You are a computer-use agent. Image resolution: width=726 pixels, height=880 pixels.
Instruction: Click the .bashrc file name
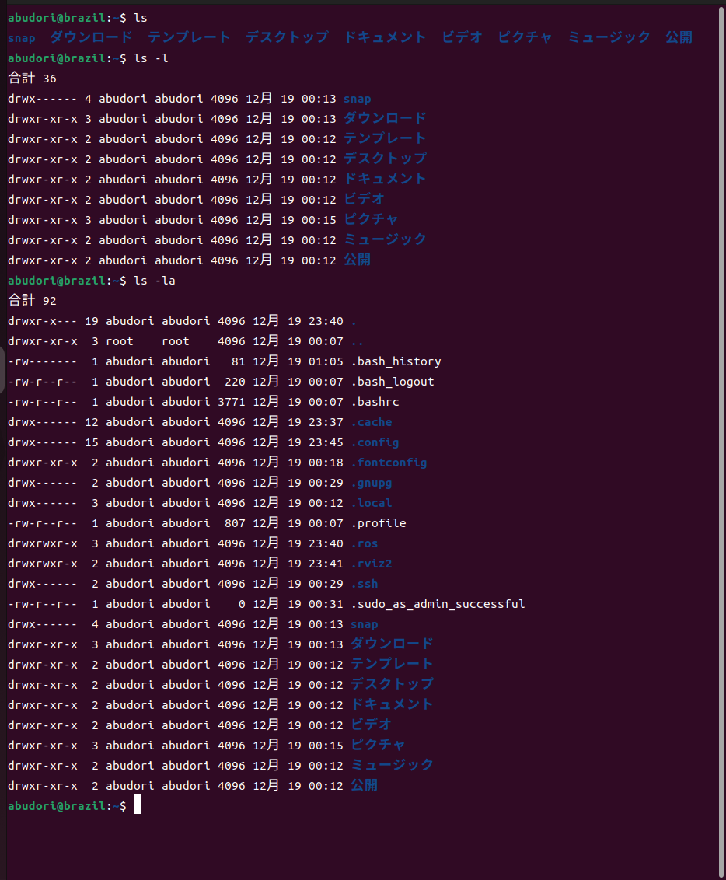click(x=375, y=402)
